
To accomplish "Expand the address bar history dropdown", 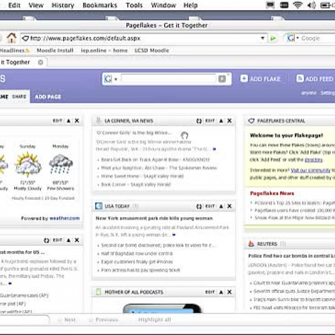I will tap(263, 38).
